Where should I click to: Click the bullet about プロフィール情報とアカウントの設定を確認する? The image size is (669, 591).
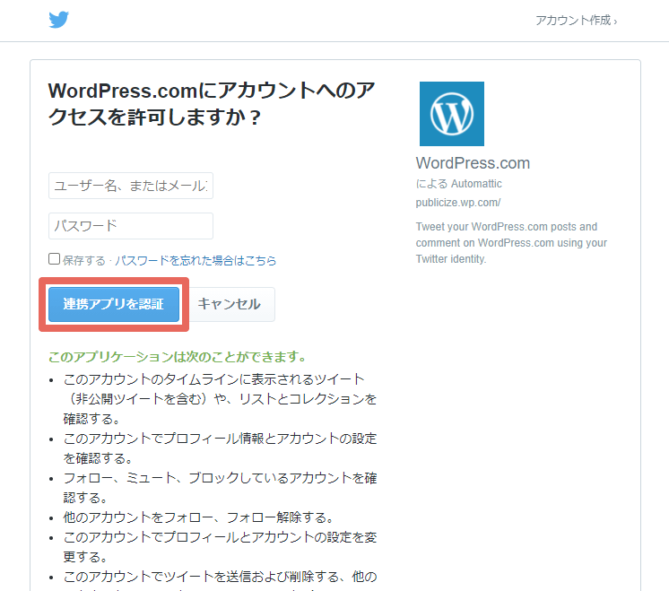(x=220, y=448)
